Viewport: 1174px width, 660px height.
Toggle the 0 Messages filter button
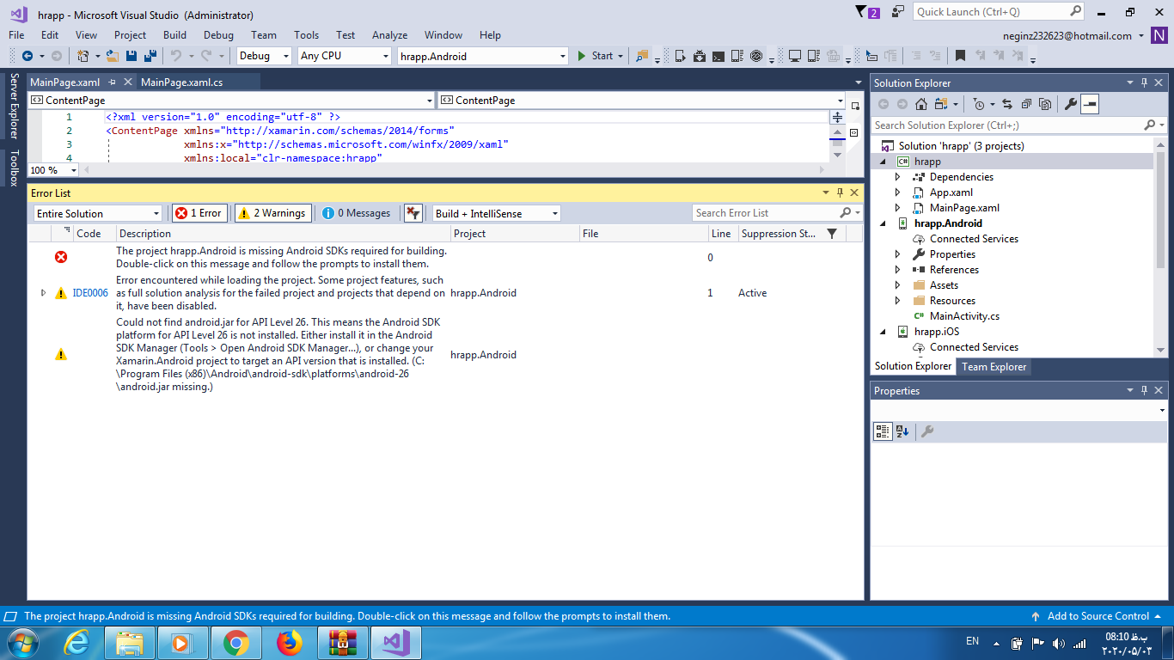357,213
